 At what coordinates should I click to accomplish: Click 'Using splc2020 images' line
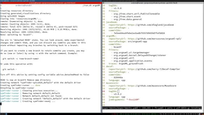point(12,16)
